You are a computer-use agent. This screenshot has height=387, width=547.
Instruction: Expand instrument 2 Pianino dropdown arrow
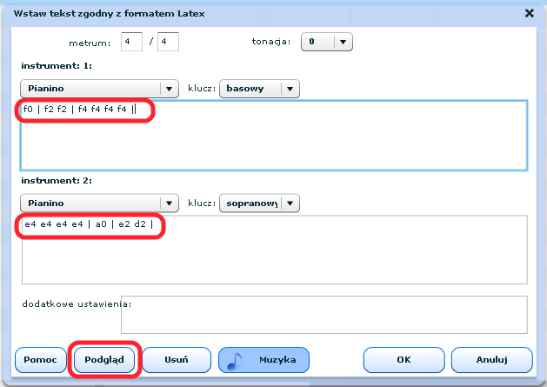tap(169, 203)
